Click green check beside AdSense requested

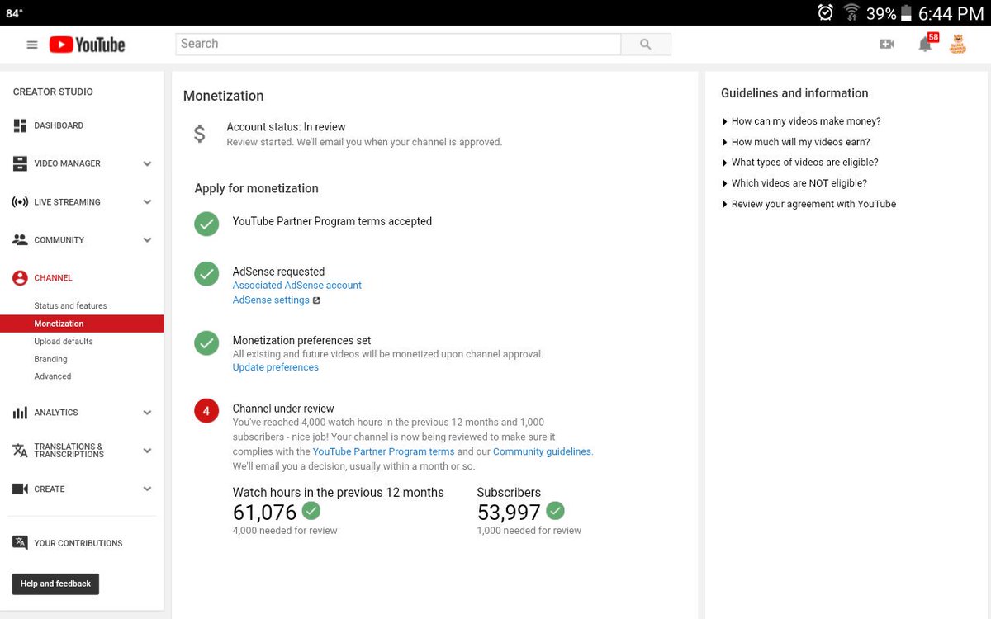[x=206, y=274]
